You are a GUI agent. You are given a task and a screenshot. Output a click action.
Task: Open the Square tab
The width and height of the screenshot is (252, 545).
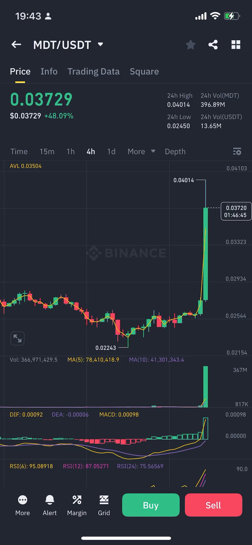point(144,71)
